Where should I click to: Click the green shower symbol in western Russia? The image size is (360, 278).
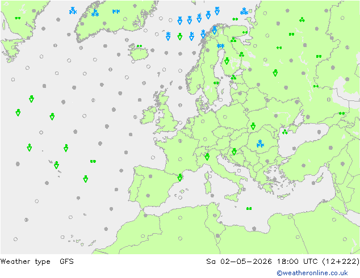[275, 73]
